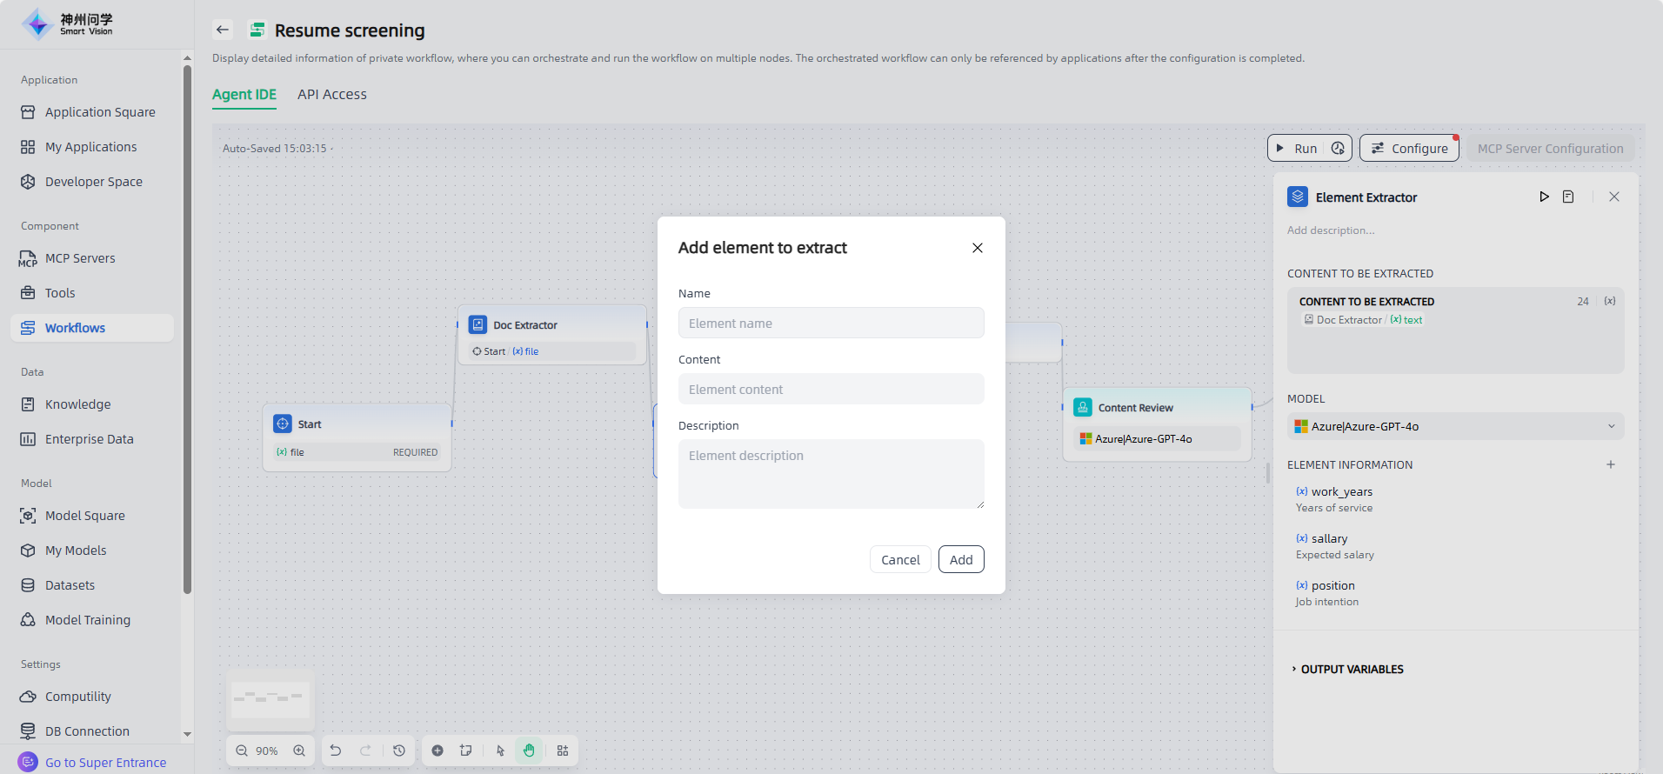Expand the Output Variables section

pos(1352,669)
